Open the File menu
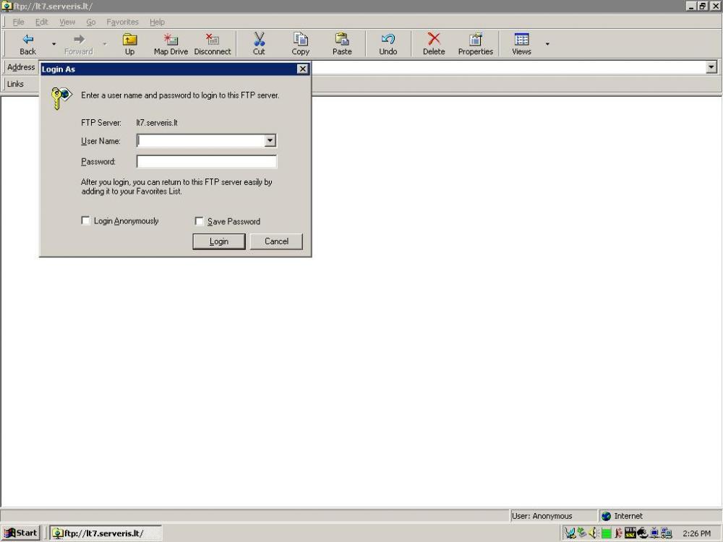The width and height of the screenshot is (723, 542). (x=19, y=22)
